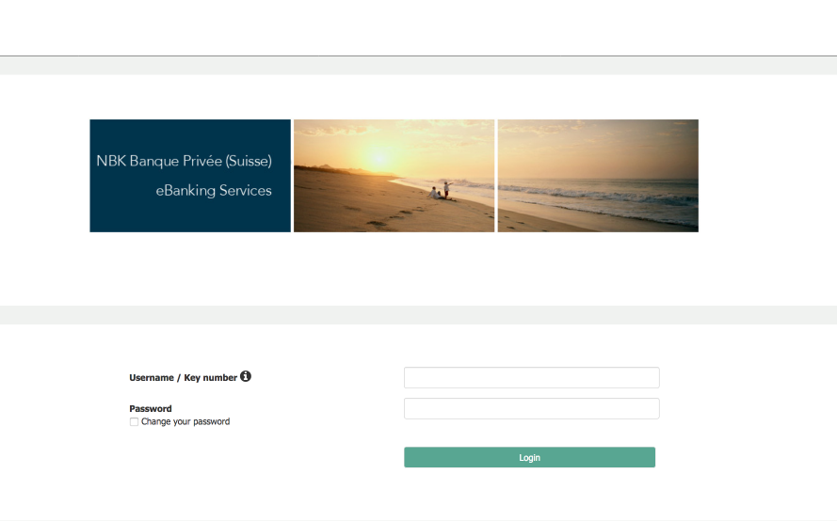This screenshot has width=837, height=521.
Task: Tick the Change your password checkbox
Action: [x=134, y=422]
